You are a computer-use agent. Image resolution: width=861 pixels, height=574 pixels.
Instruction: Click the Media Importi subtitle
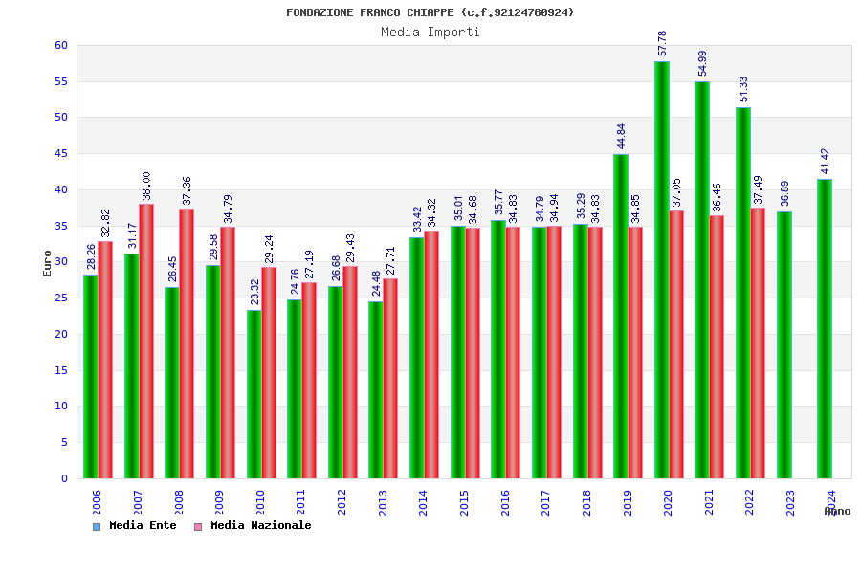[x=430, y=32]
